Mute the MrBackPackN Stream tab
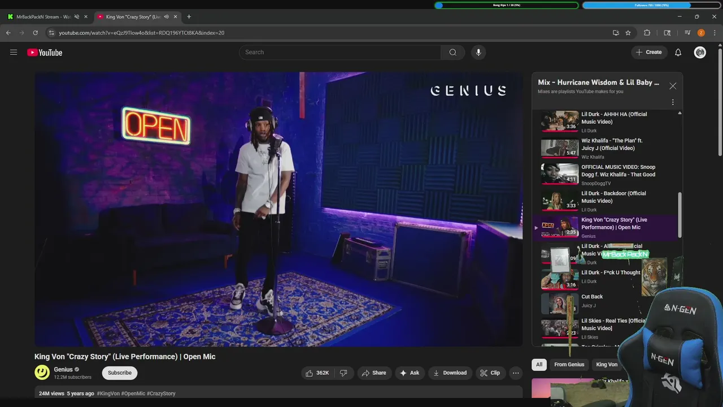This screenshot has width=723, height=407. [x=77, y=17]
